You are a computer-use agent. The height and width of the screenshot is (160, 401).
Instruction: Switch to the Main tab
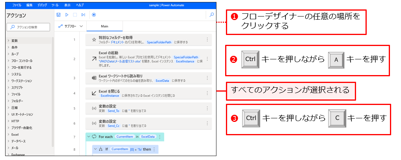(x=104, y=26)
